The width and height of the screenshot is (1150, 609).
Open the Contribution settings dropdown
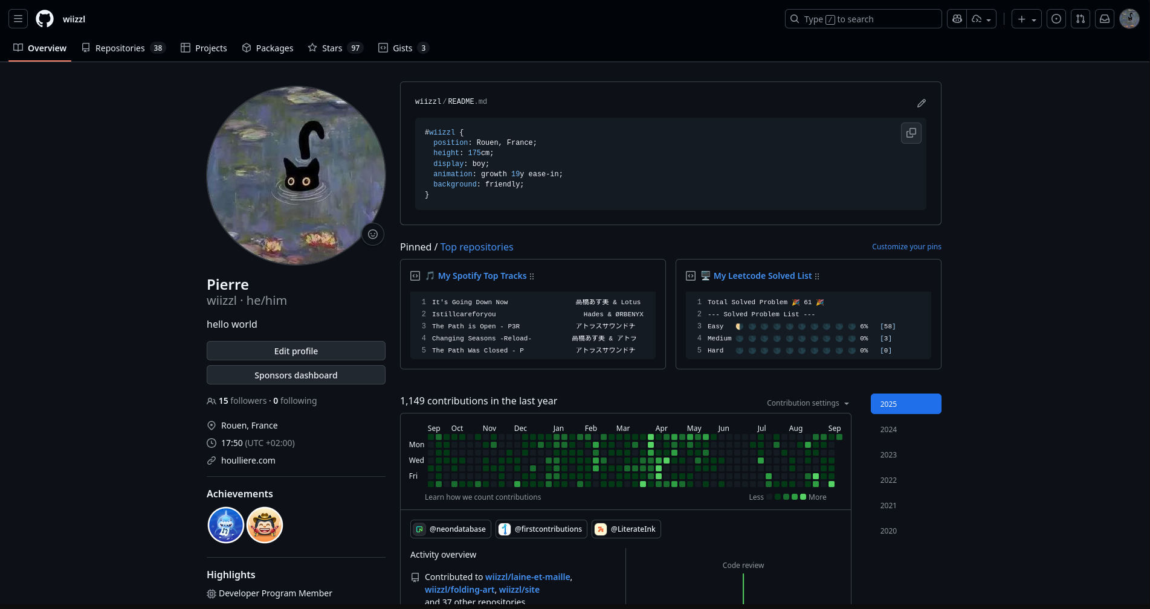pyautogui.click(x=807, y=403)
